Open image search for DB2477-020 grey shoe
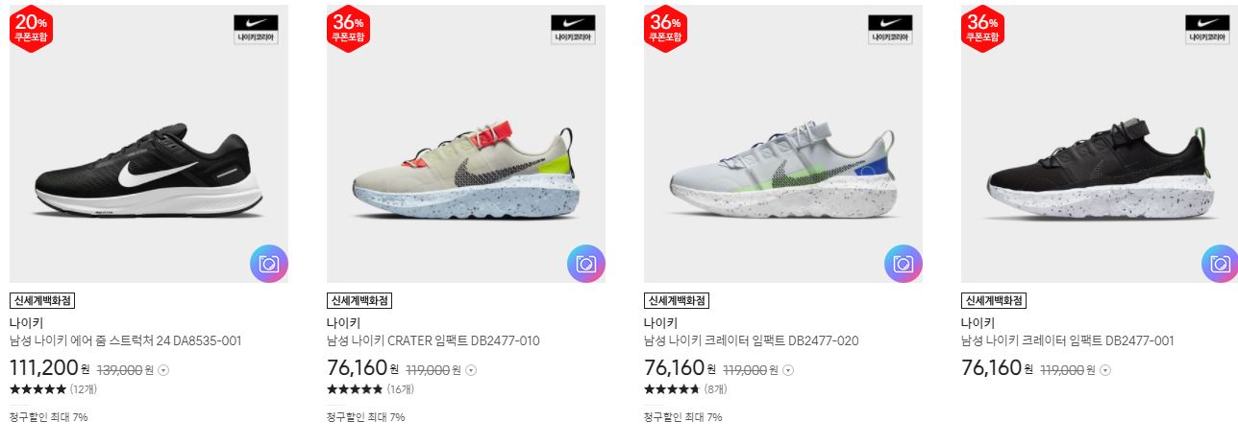Image resolution: width=1238 pixels, height=445 pixels. point(904,264)
